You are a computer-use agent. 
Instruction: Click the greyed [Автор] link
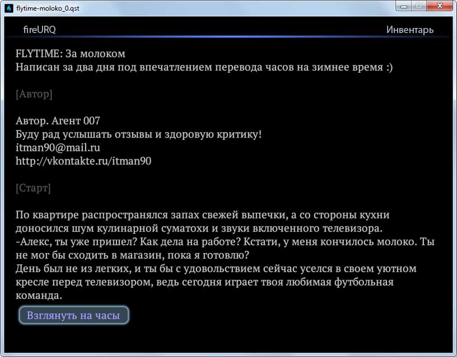coord(34,94)
